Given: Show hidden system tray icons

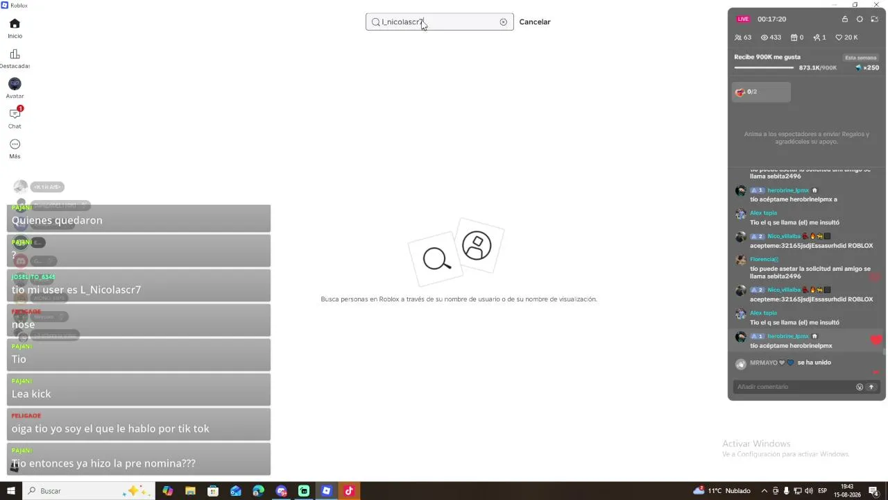Looking at the screenshot, I should (765, 491).
